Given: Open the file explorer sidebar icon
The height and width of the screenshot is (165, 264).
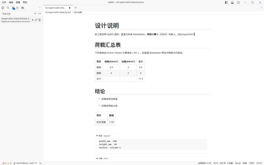Looking at the screenshot, I should coord(3,8).
